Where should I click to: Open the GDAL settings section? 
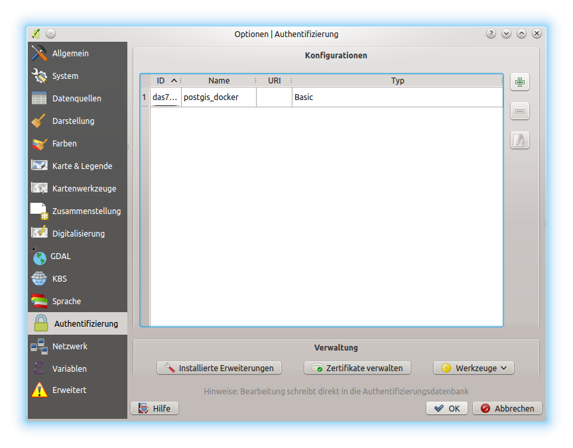tap(60, 256)
